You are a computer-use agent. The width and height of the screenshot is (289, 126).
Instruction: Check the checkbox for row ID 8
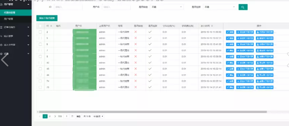(x=40, y=56)
